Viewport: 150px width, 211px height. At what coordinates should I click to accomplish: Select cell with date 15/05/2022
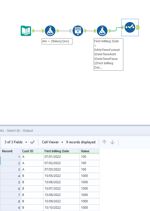(62, 176)
